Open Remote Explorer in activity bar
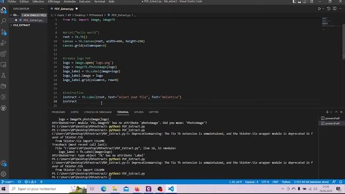The image size is (345, 194). click(4, 65)
